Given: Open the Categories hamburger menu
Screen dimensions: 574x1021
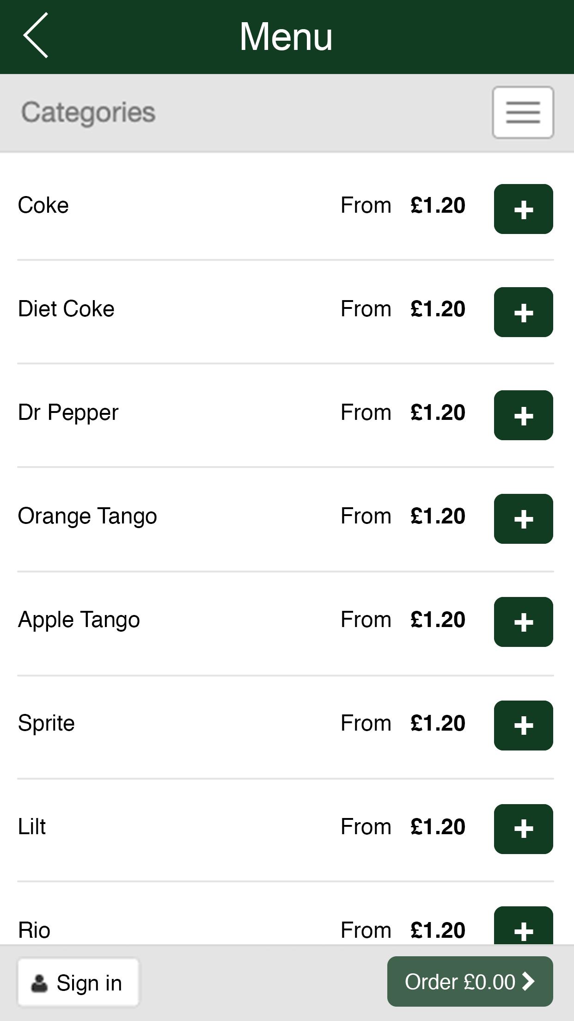Looking at the screenshot, I should 523,112.
